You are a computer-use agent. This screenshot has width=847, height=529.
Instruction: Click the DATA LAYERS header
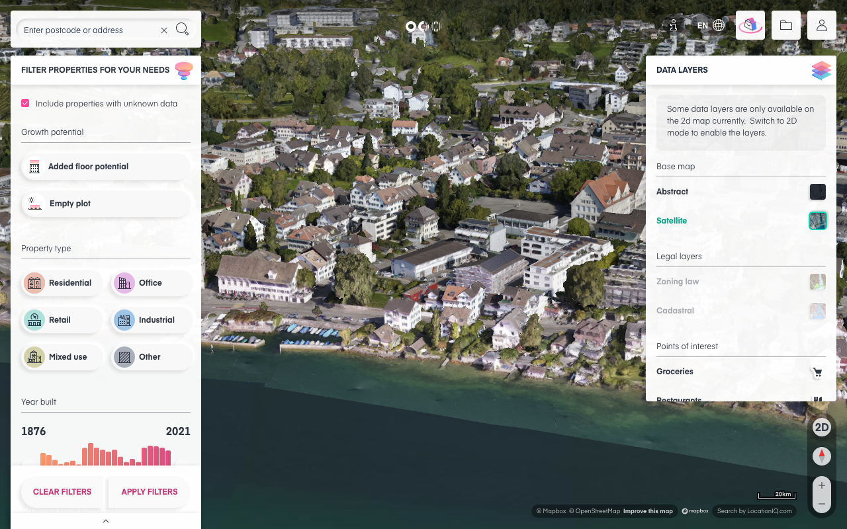point(682,70)
